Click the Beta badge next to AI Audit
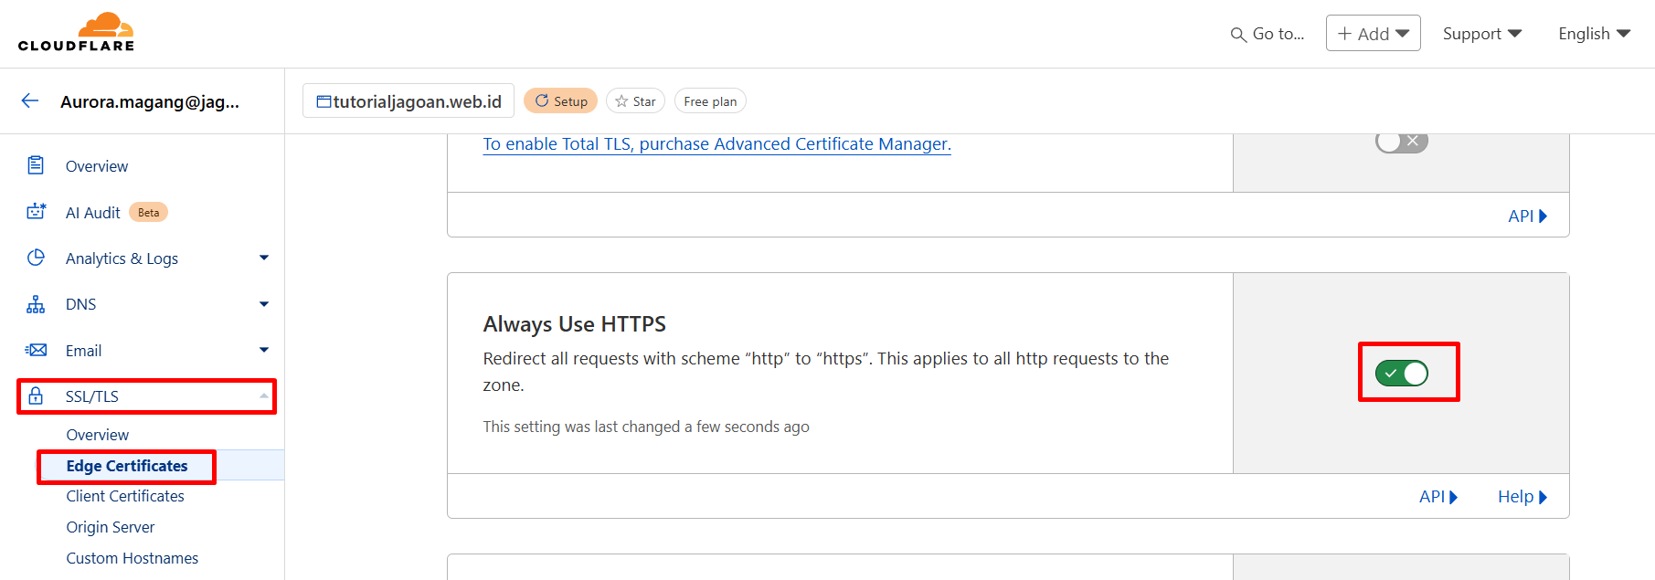Viewport: 1655px width, 580px height. click(x=148, y=213)
